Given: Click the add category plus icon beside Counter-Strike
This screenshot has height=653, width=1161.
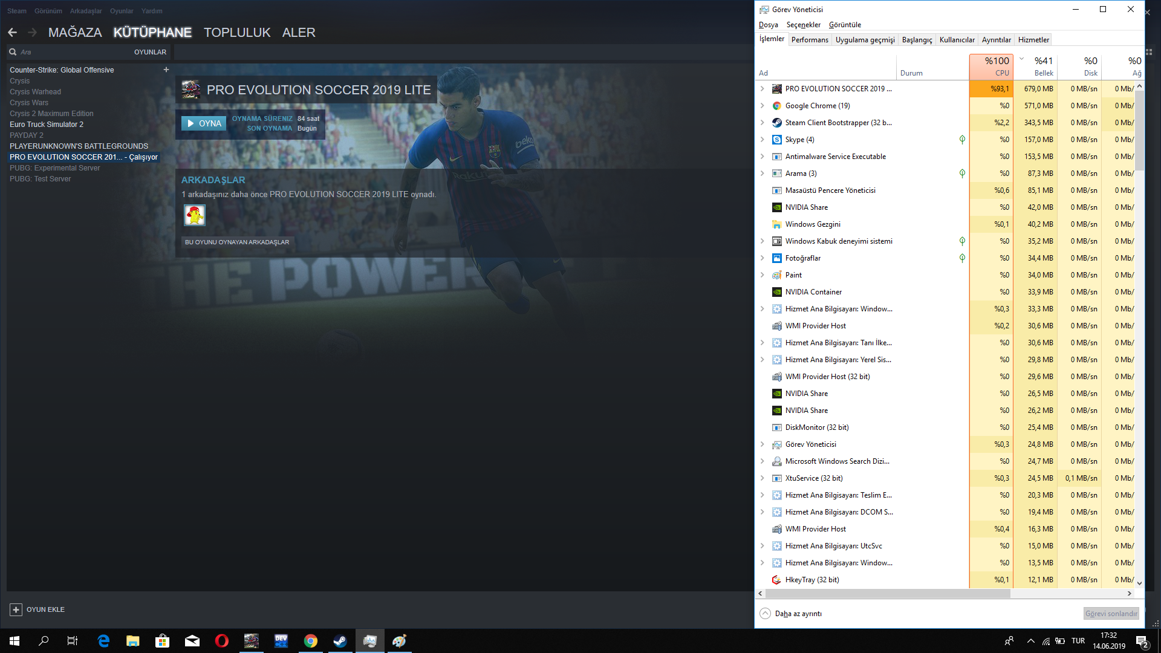Looking at the screenshot, I should (x=166, y=70).
